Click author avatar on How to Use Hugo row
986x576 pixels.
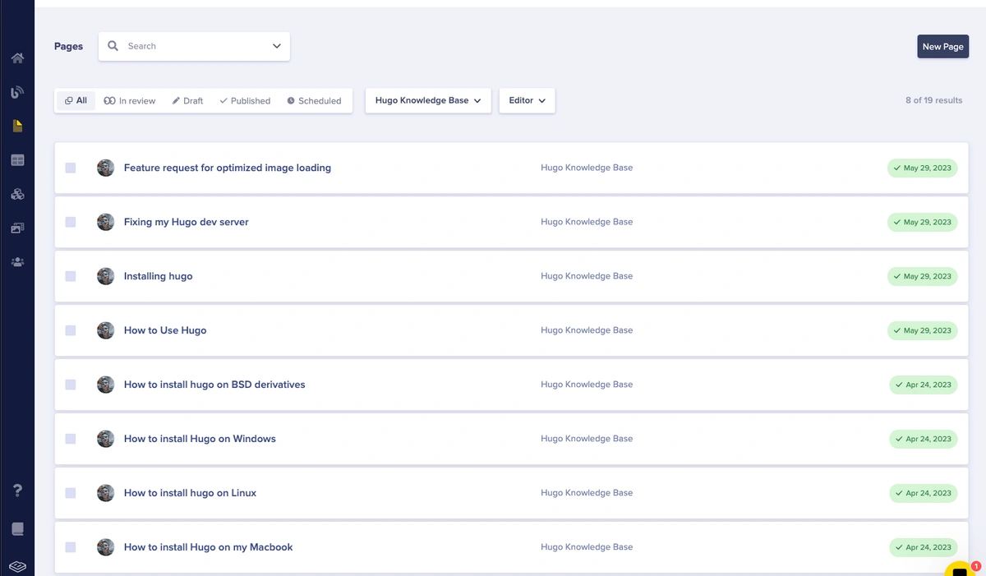(105, 330)
